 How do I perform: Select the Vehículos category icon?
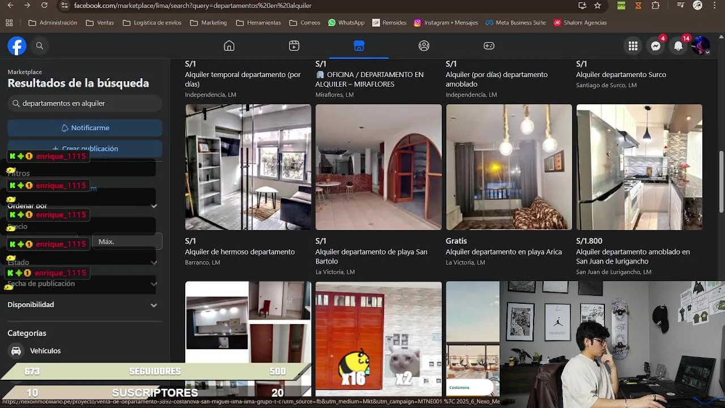[16, 351]
